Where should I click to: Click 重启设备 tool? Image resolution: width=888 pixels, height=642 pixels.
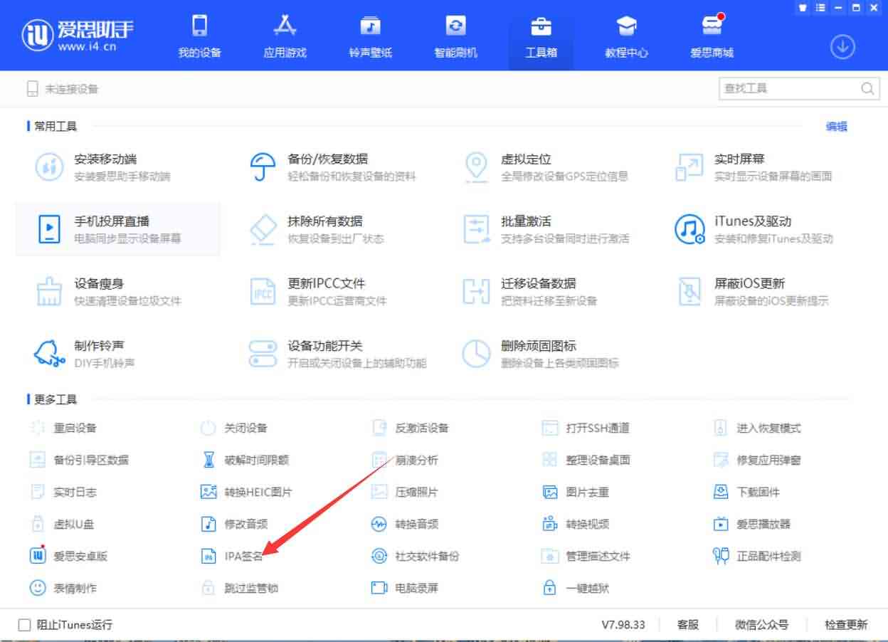click(63, 428)
